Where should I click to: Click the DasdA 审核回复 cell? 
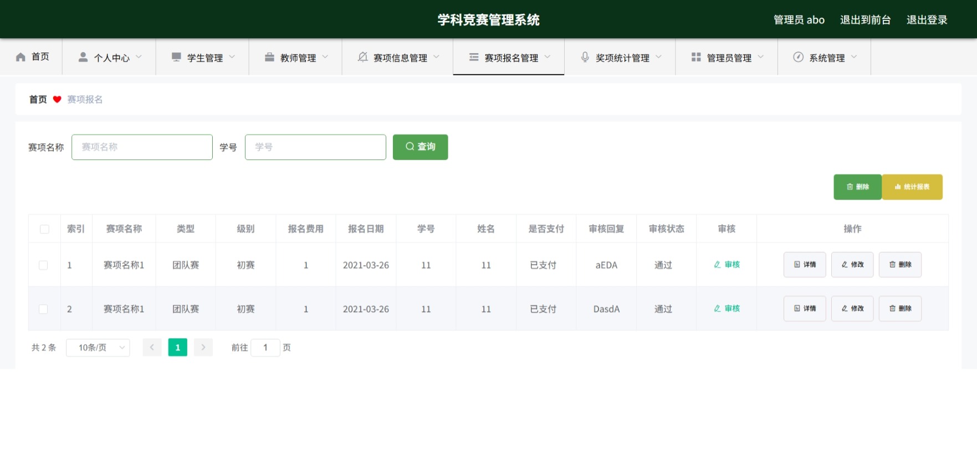[606, 309]
